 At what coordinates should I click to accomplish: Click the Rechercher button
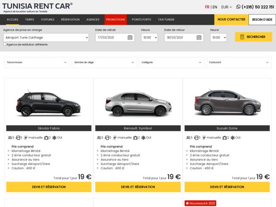(254, 37)
